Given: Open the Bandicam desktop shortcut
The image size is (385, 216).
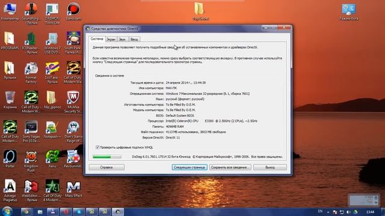Looking at the screenshot, I should pyautogui.click(x=73, y=11).
